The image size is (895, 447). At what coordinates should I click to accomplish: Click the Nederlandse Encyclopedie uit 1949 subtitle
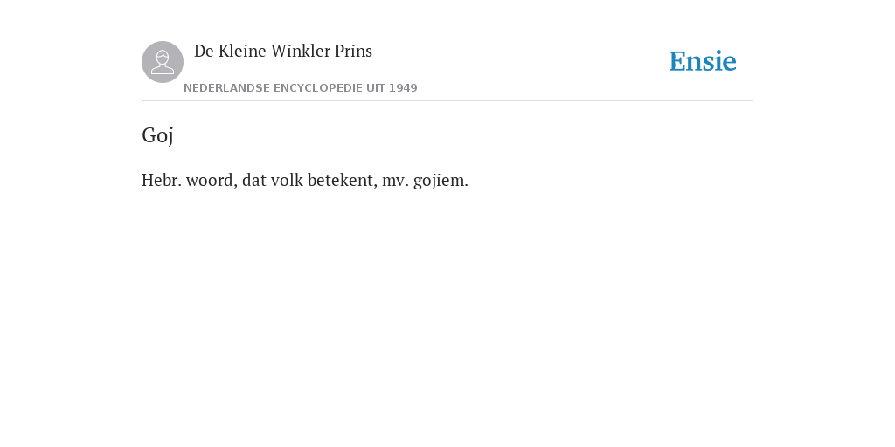click(301, 88)
